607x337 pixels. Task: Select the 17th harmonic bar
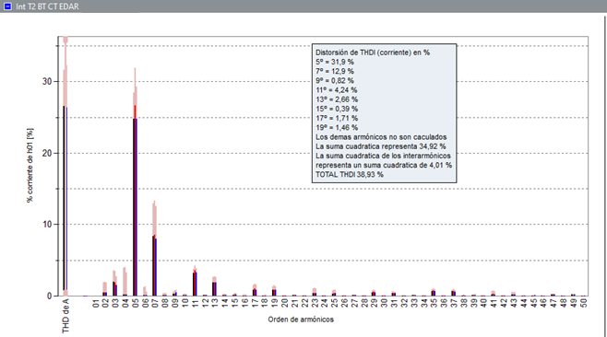[255, 290]
